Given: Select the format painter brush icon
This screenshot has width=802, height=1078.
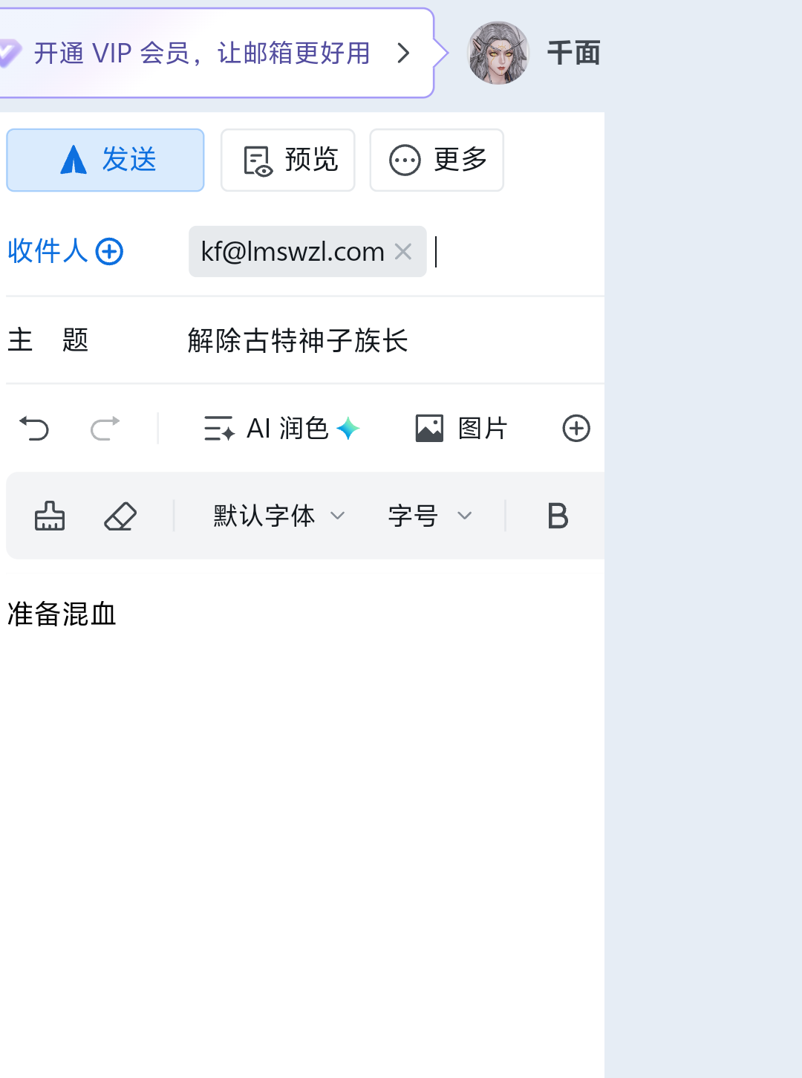Looking at the screenshot, I should (x=50, y=516).
